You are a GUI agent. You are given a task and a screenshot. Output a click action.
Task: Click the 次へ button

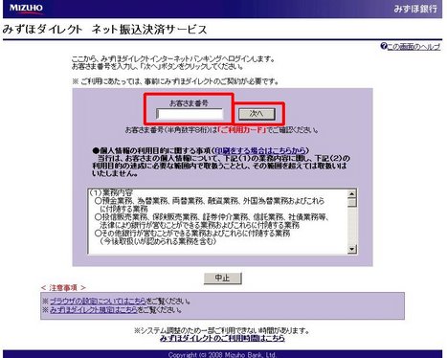click(x=257, y=114)
